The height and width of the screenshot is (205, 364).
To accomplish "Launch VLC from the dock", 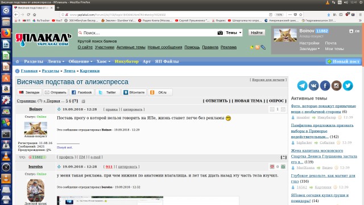I will (x=6, y=157).
